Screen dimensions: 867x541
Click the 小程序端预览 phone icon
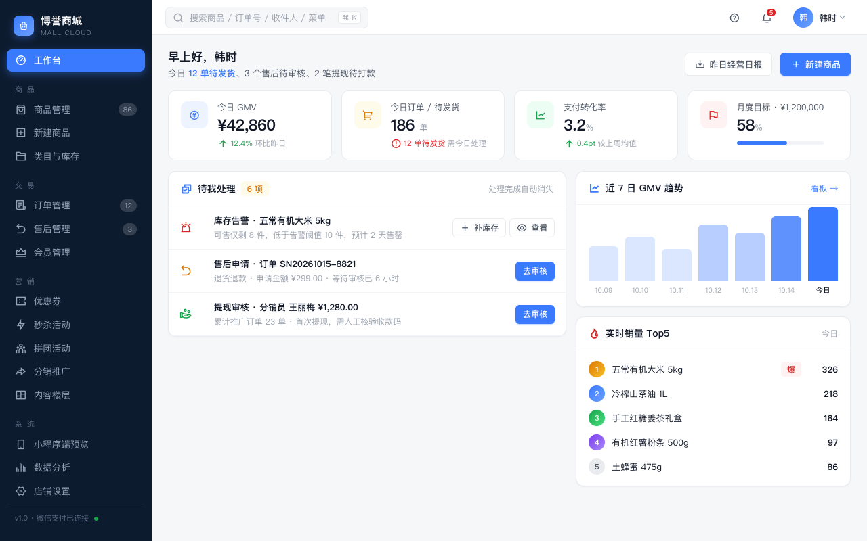pos(21,444)
